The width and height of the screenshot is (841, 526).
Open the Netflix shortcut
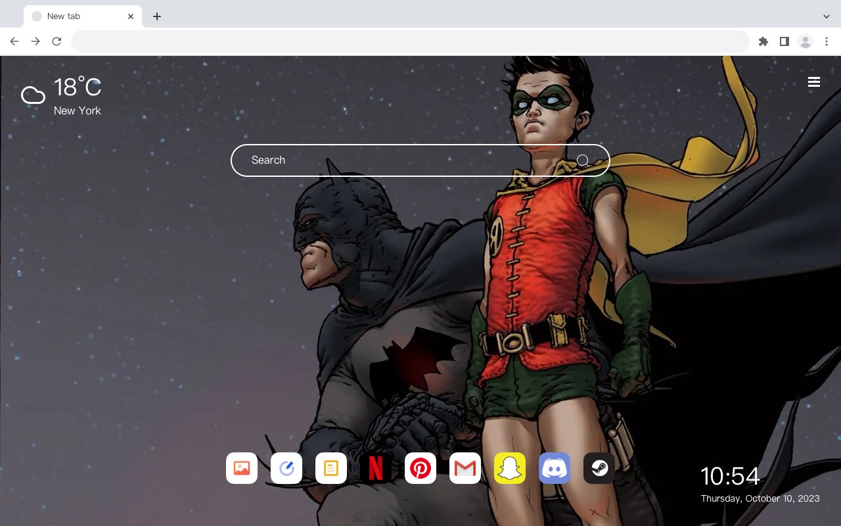[376, 468]
